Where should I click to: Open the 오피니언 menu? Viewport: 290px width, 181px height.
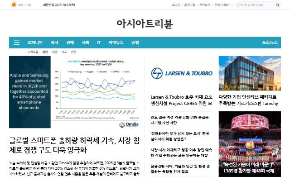click(x=35, y=43)
